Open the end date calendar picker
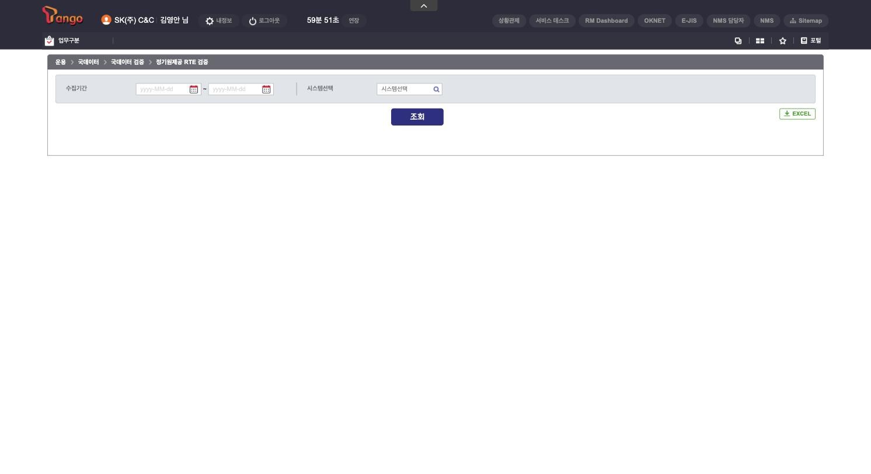 tap(266, 89)
